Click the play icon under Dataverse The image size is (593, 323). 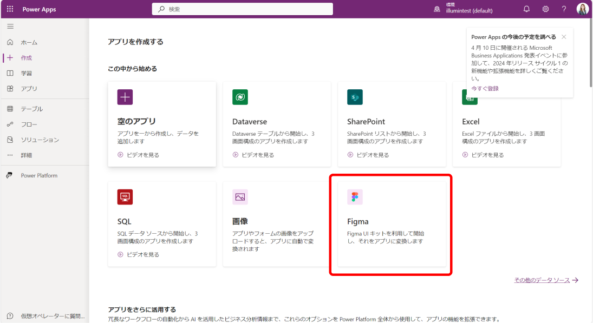[235, 155]
